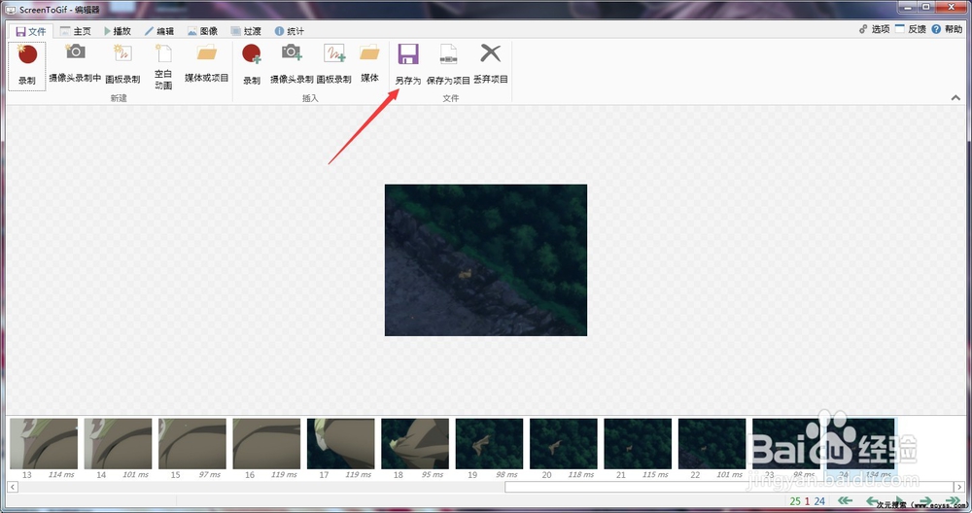
Task: Click green total frame count 25
Action: click(x=795, y=501)
